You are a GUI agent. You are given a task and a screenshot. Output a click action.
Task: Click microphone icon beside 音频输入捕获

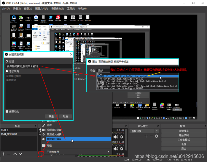point(44,134)
